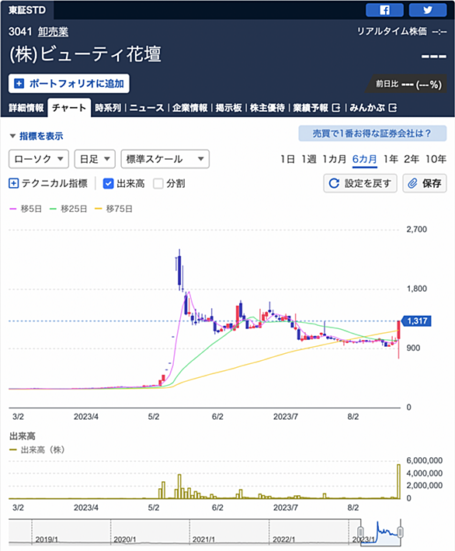Screen dimensions: 455x551
Task: Click the 設定を戻す reset button
Action: pyautogui.click(x=360, y=183)
